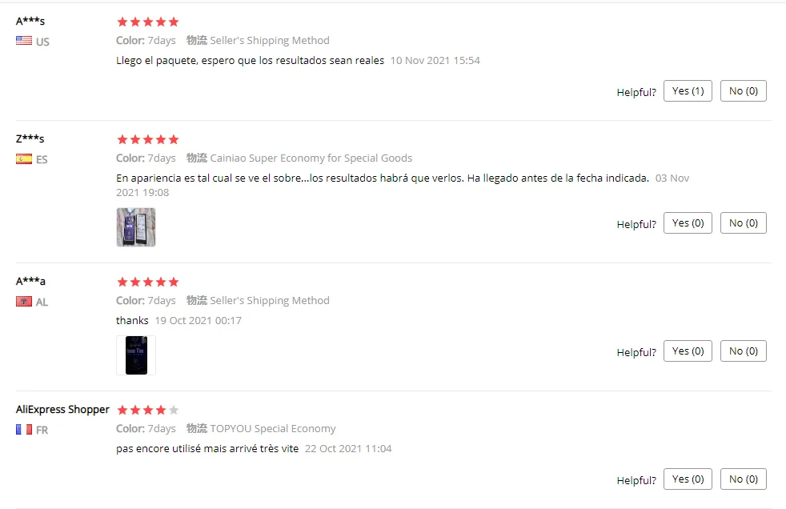Image resolution: width=786 pixels, height=509 pixels.
Task: Vote No (0) on the French shopper review
Action: pyautogui.click(x=744, y=479)
